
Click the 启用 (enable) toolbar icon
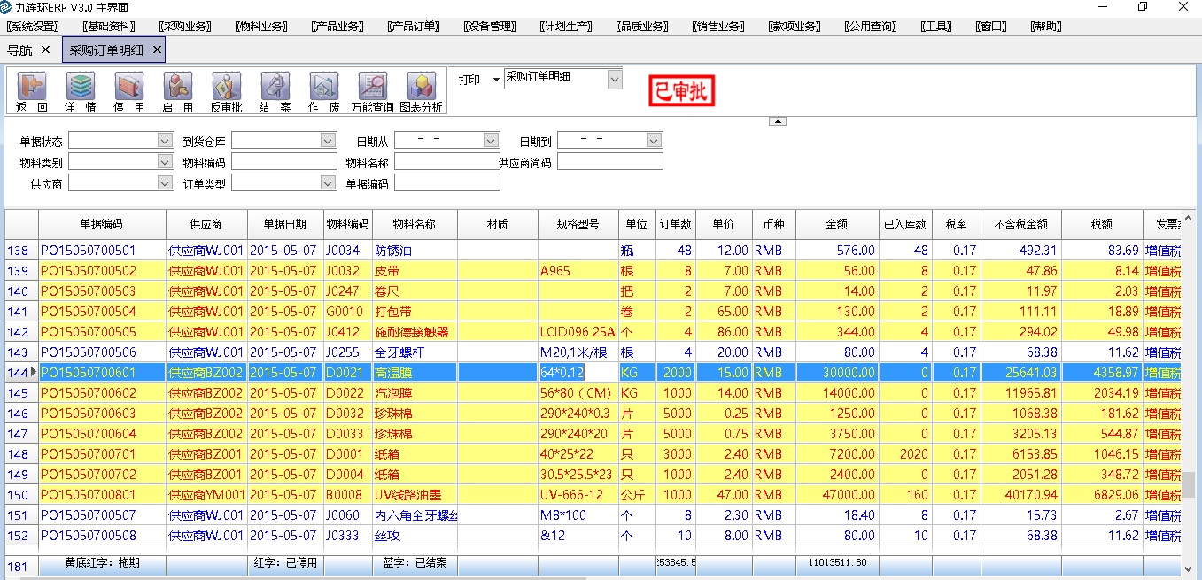click(x=177, y=92)
